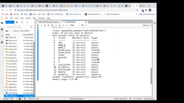This screenshot has height=103, width=184.
Task: Go back in the browser
Action: click(3, 10)
